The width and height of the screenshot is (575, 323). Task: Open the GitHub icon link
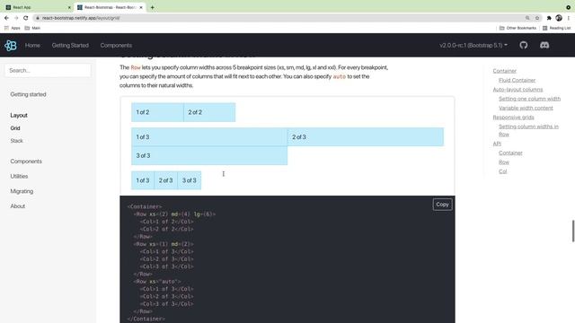[x=523, y=45]
